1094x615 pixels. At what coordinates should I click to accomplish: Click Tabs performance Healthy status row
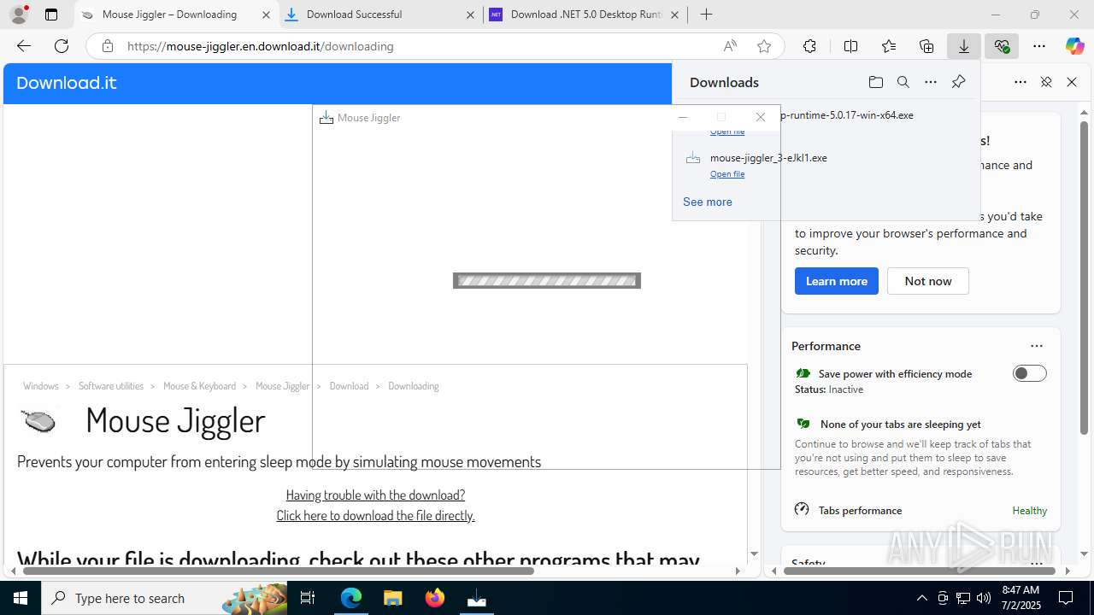[920, 510]
